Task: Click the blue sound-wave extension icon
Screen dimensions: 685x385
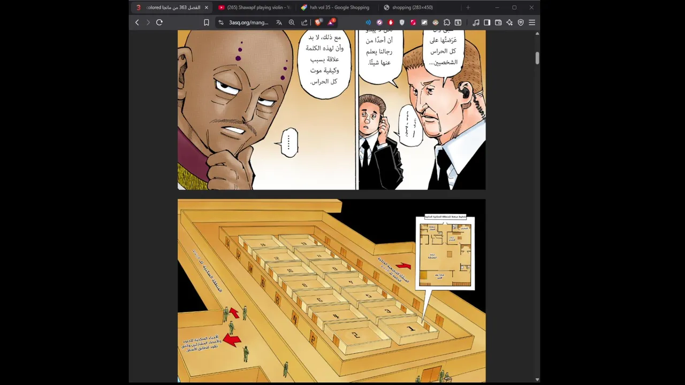Action: (x=368, y=22)
